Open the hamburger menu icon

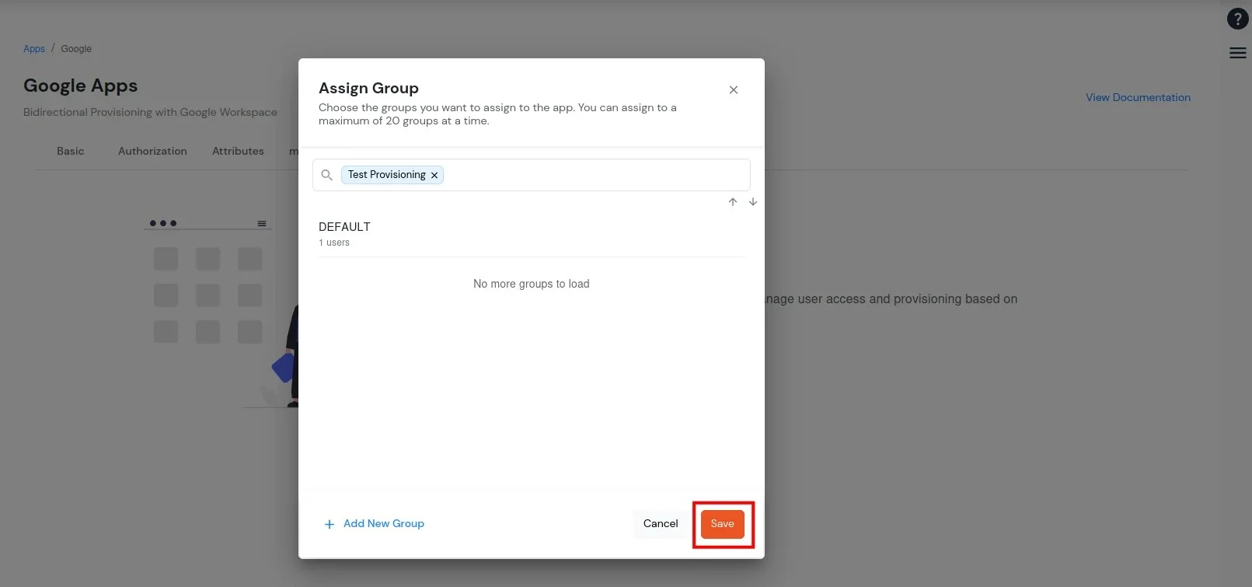pyautogui.click(x=1238, y=53)
